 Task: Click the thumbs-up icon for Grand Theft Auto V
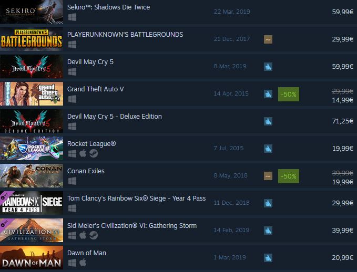click(268, 94)
